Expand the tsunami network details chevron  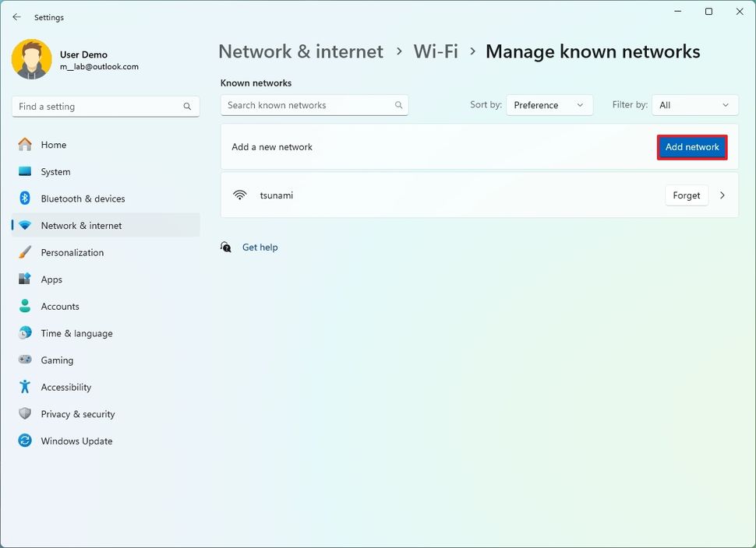pos(722,195)
